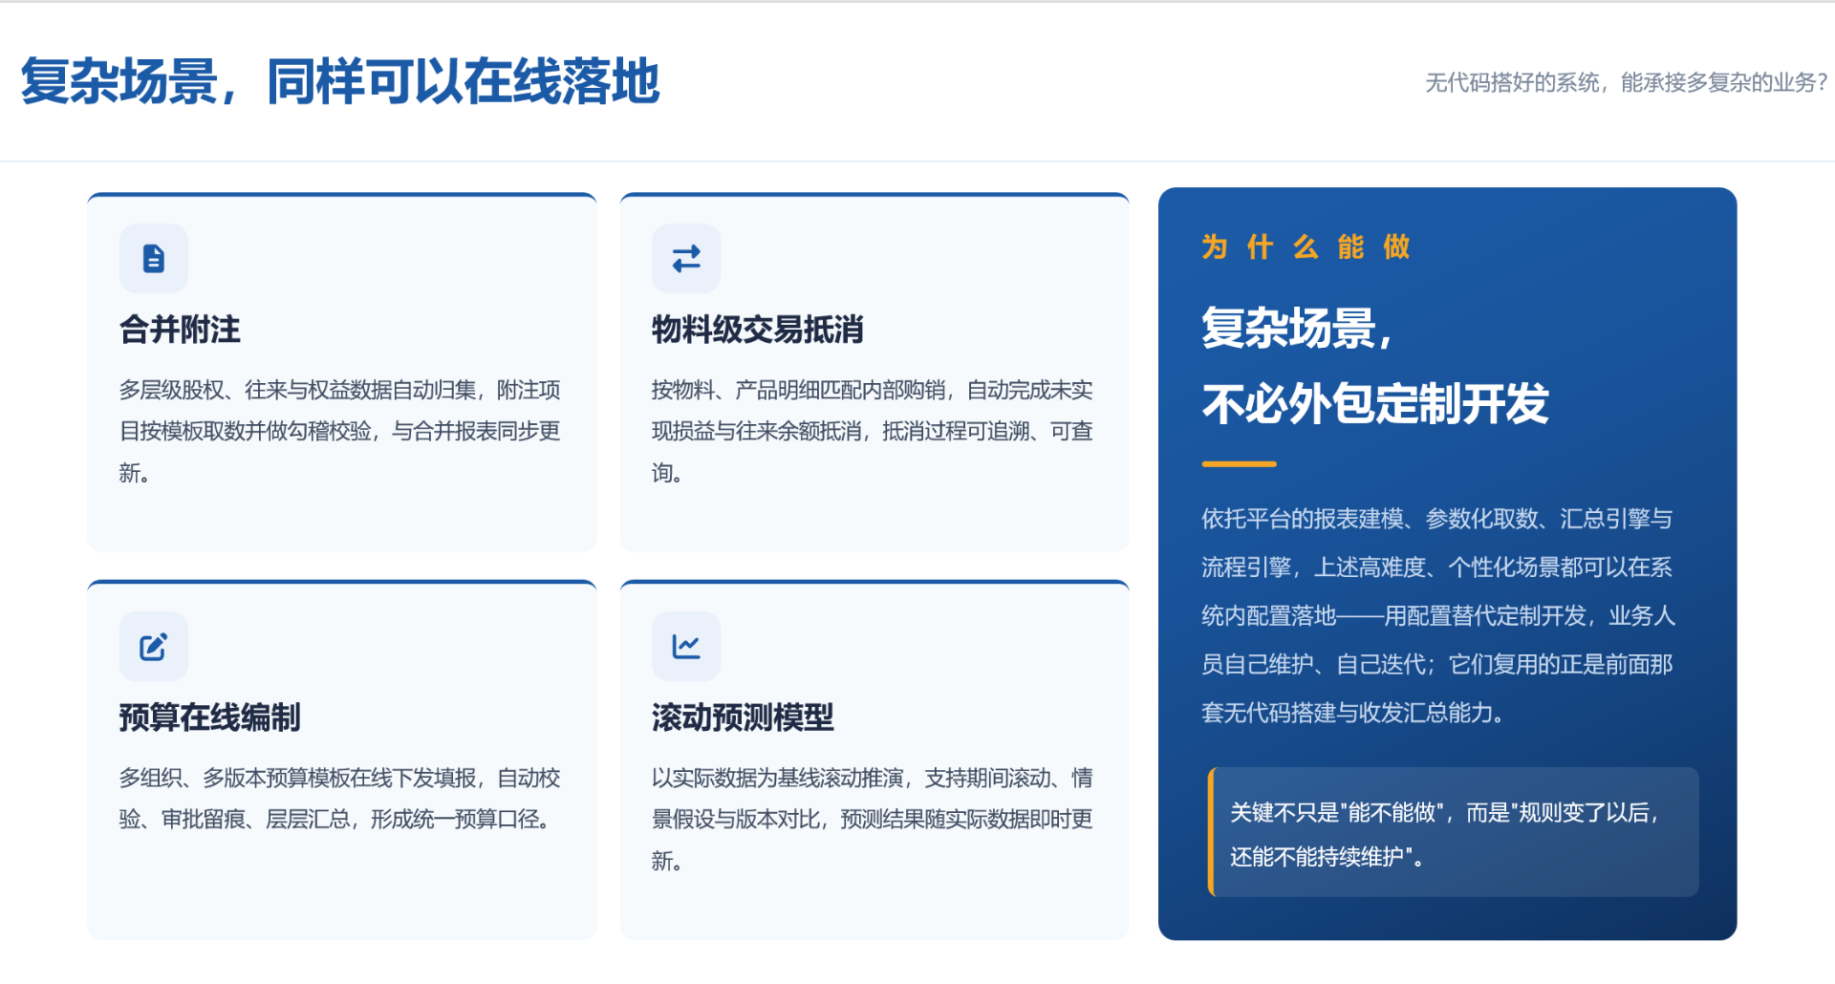The width and height of the screenshot is (1835, 984).
Task: Click the document icon above 合并附注
Action: [153, 259]
